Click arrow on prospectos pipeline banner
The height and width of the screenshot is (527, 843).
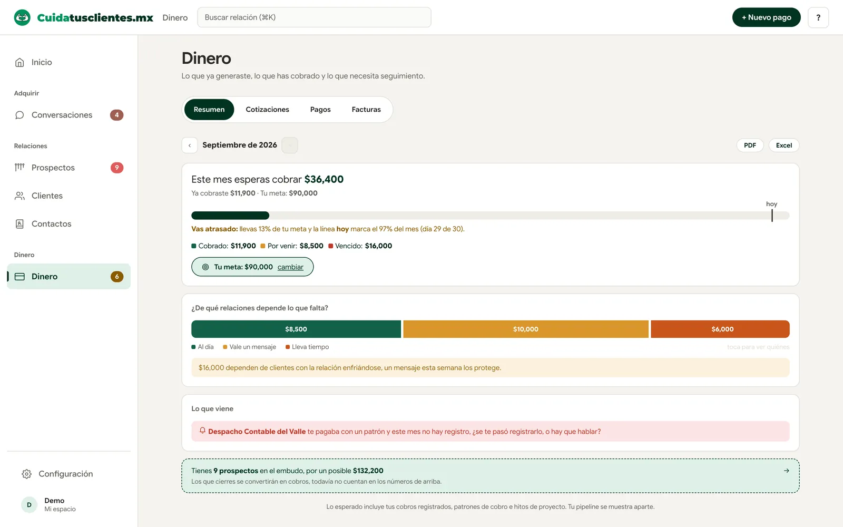787,471
